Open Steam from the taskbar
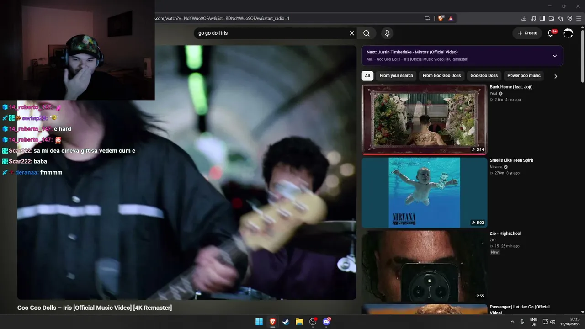The height and width of the screenshot is (329, 585). point(286,322)
